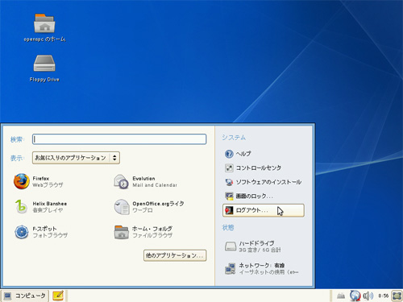Focus the search text field
Image resolution: width=403 pixels, height=302 pixels.
[119, 139]
